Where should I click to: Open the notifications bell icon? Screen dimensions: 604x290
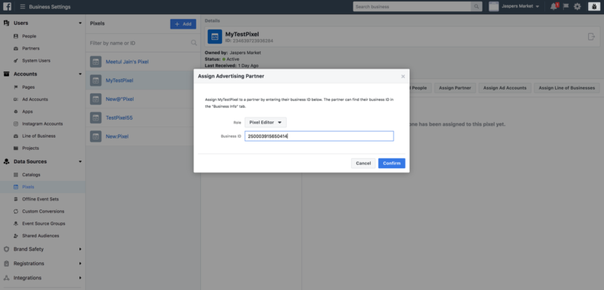(x=554, y=7)
